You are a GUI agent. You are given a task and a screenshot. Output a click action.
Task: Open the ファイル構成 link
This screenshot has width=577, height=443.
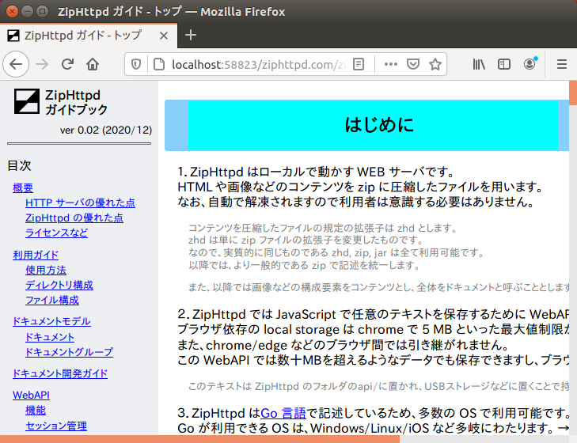point(52,301)
